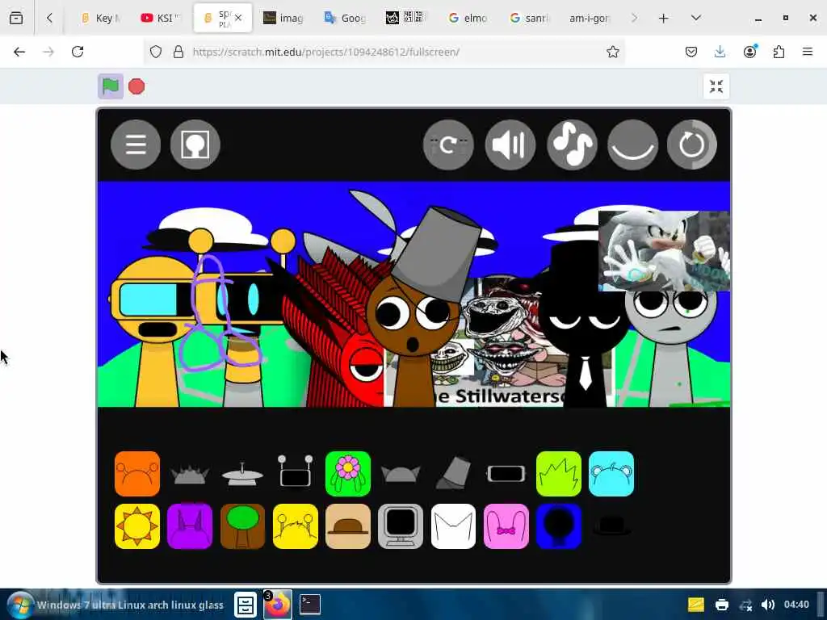
Task: Select the black robot antenna box icon
Action: (x=296, y=471)
